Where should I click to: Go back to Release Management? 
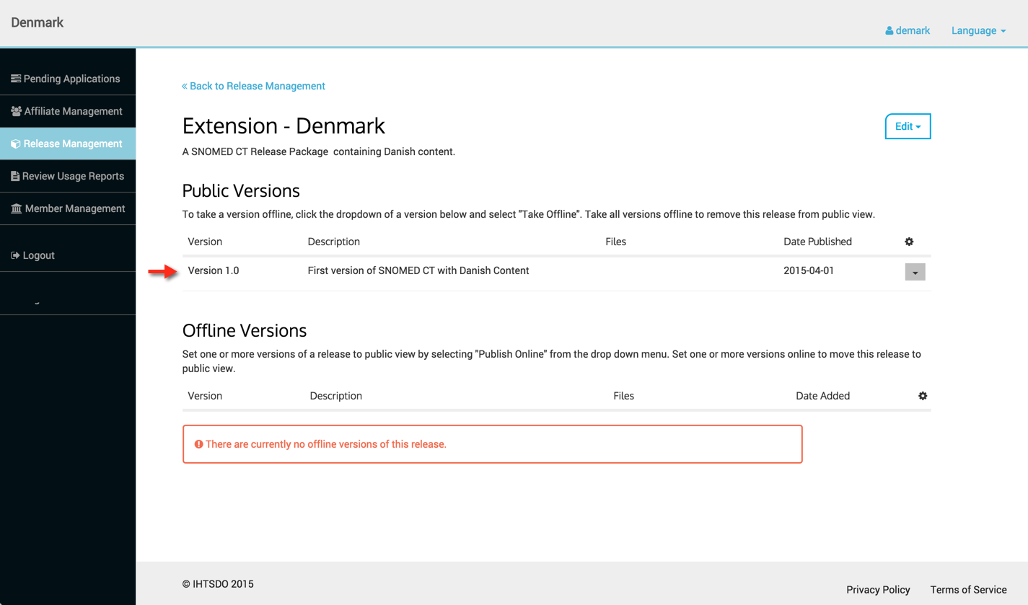pos(253,86)
